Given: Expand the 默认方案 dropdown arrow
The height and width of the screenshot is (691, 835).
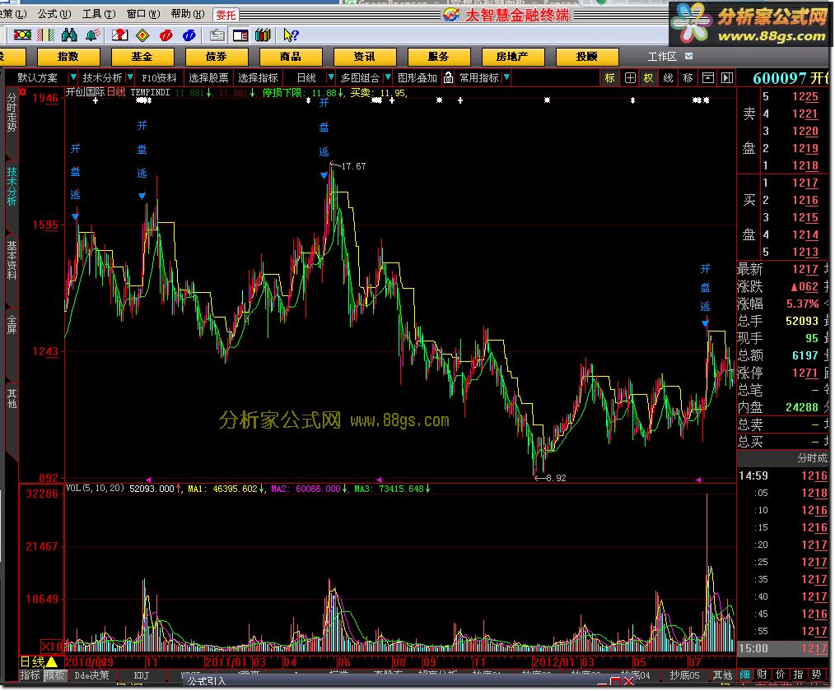Looking at the screenshot, I should 73,77.
